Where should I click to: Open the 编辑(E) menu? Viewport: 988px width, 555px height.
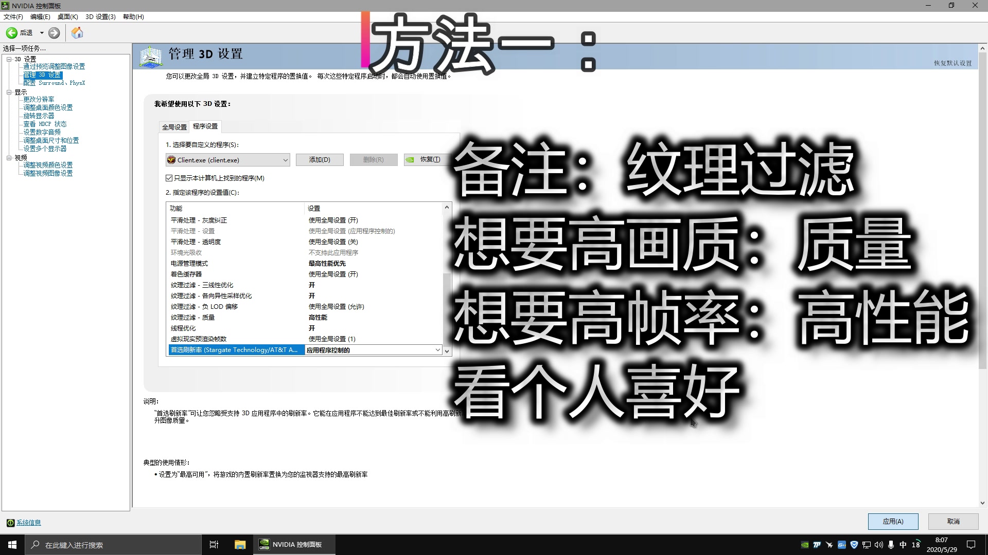(x=40, y=16)
